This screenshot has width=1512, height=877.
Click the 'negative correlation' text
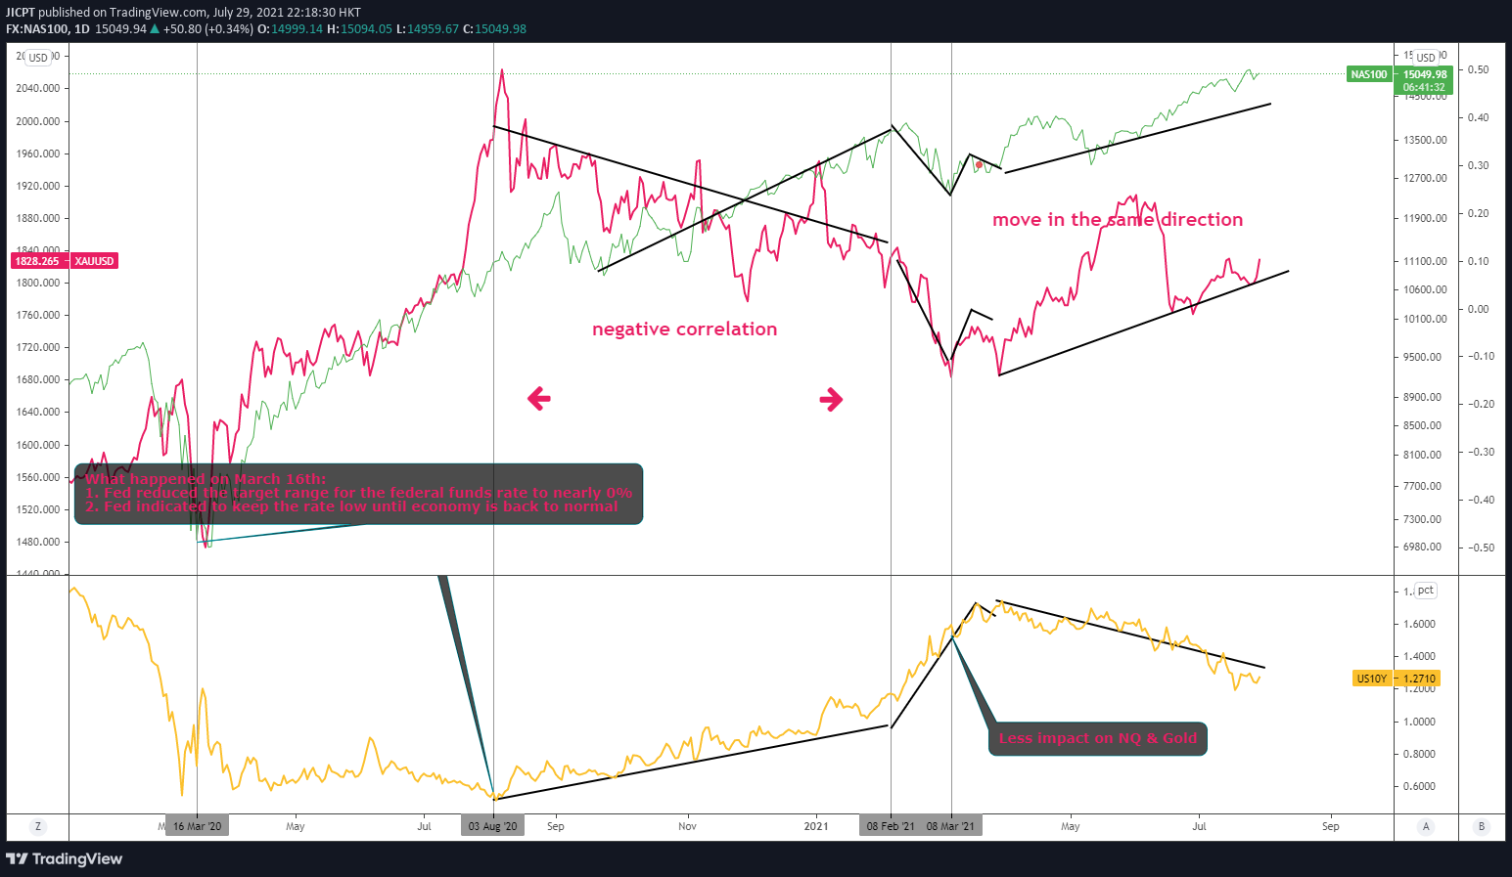[685, 329]
